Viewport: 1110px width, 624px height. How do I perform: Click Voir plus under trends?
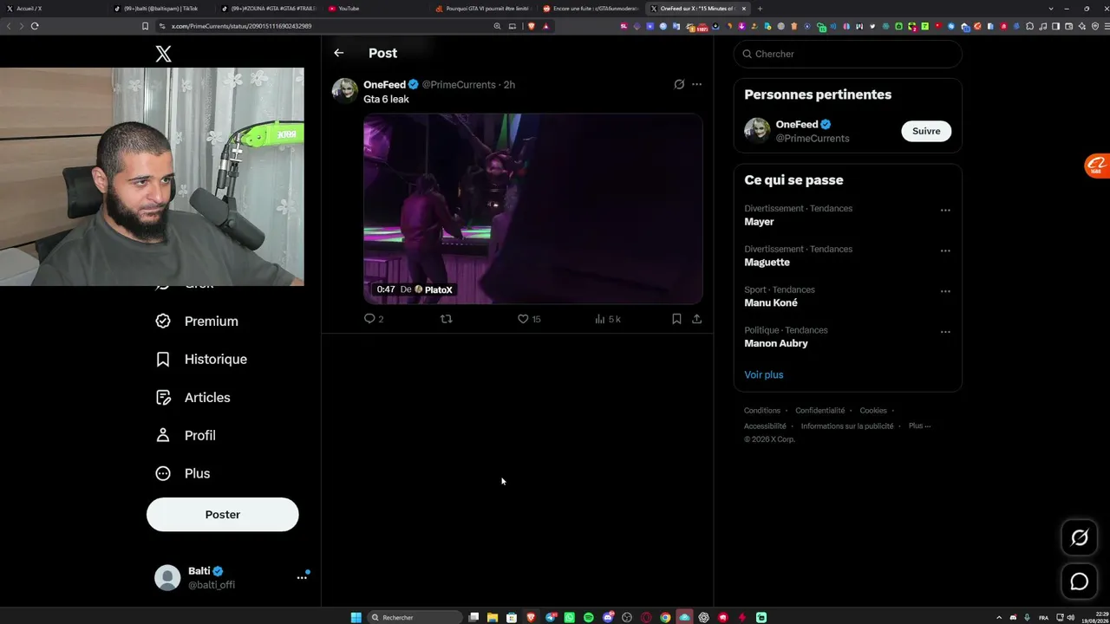point(763,374)
